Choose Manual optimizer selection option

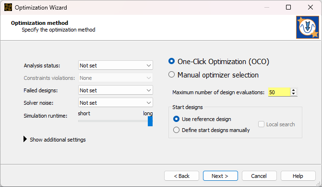(171, 75)
